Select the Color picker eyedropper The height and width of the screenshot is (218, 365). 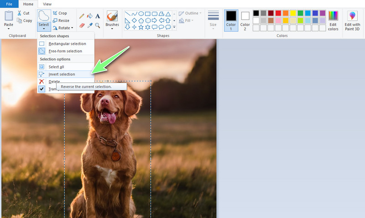(90, 25)
